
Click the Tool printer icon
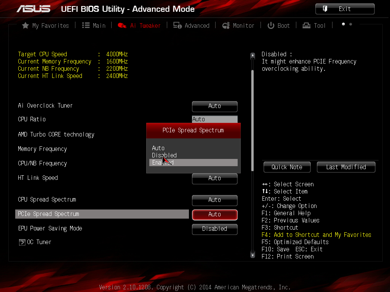tap(307, 25)
